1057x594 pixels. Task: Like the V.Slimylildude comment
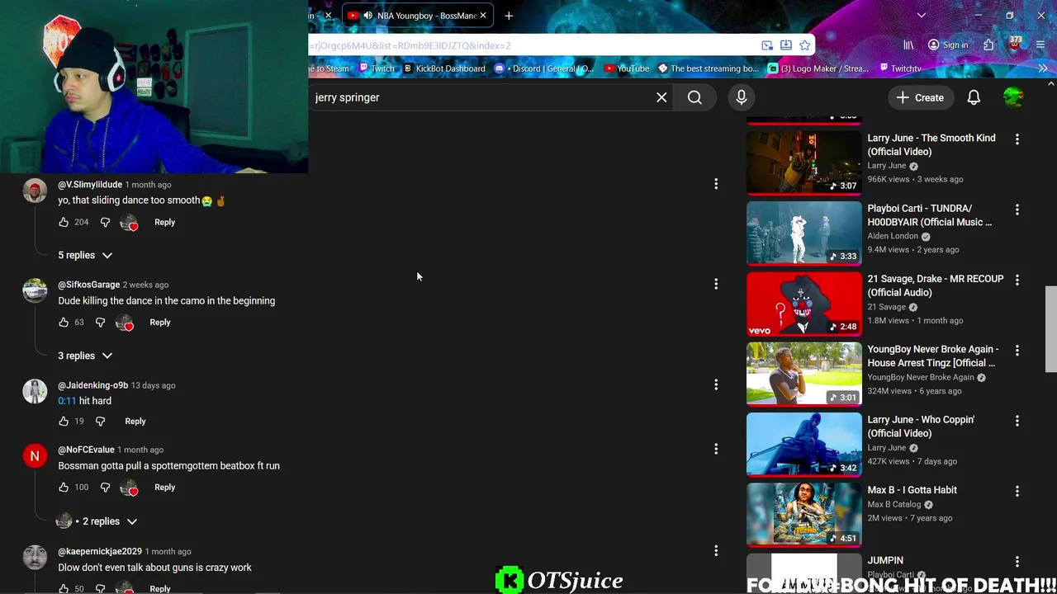click(x=64, y=222)
